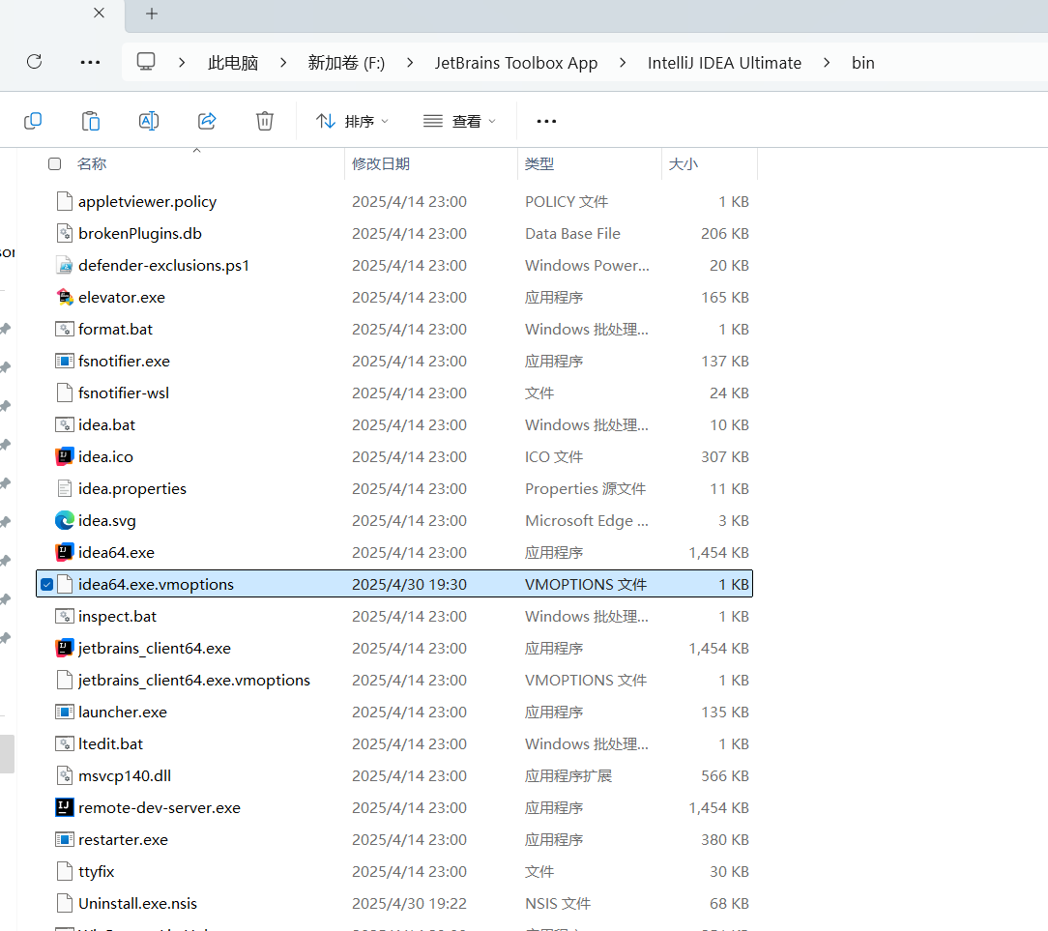Click the Paste icon in the toolbar
The width and height of the screenshot is (1048, 931).
coord(90,119)
